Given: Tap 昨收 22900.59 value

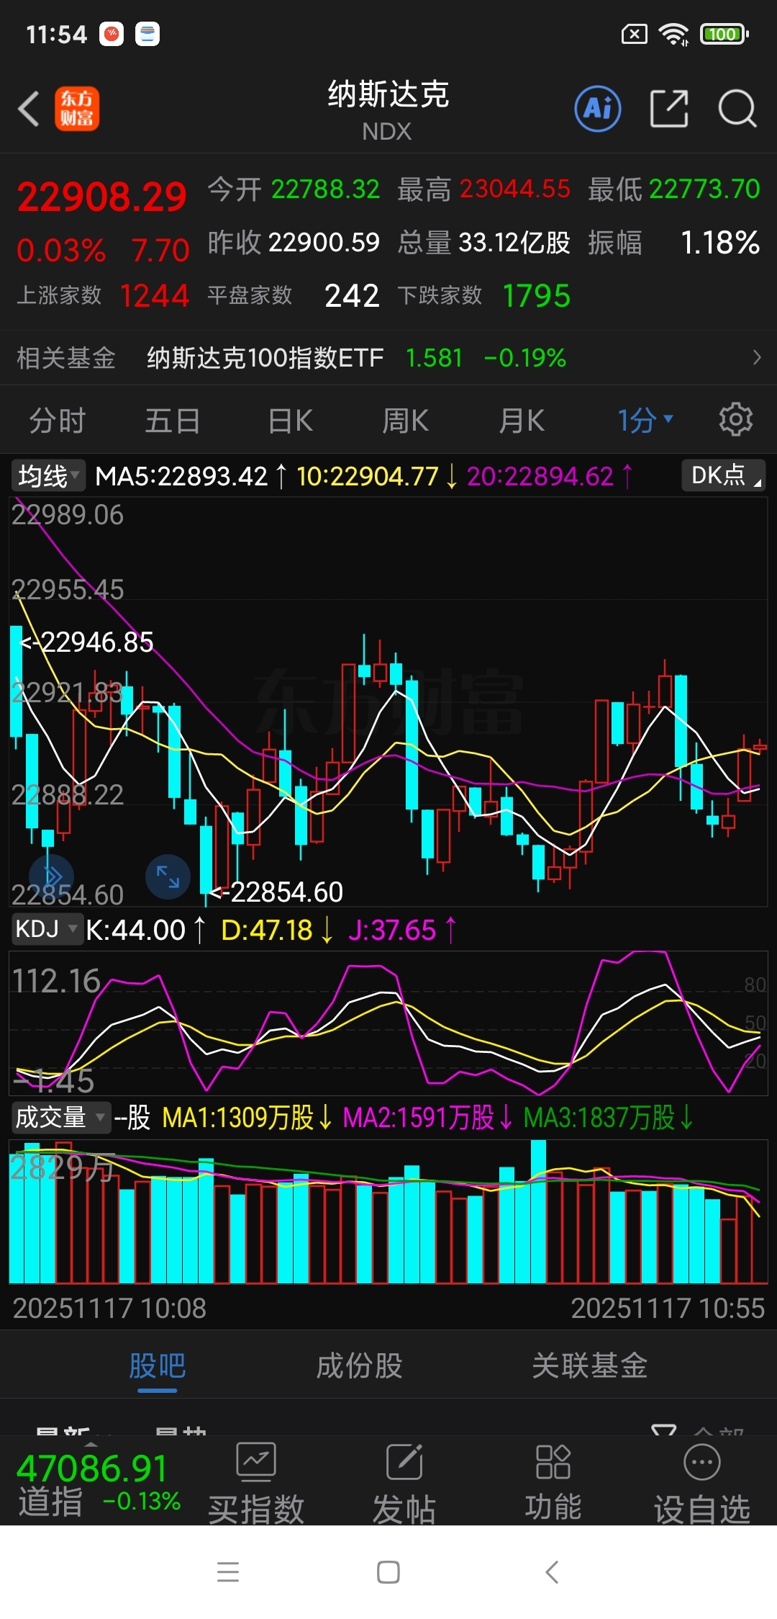Looking at the screenshot, I should pos(294,243).
